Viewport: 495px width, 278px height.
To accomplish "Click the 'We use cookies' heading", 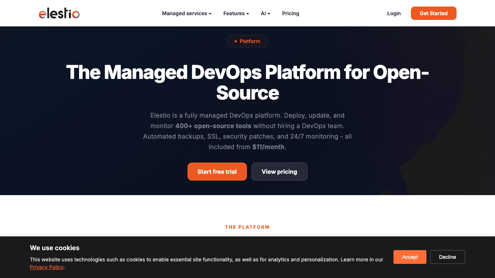I will coord(54,248).
